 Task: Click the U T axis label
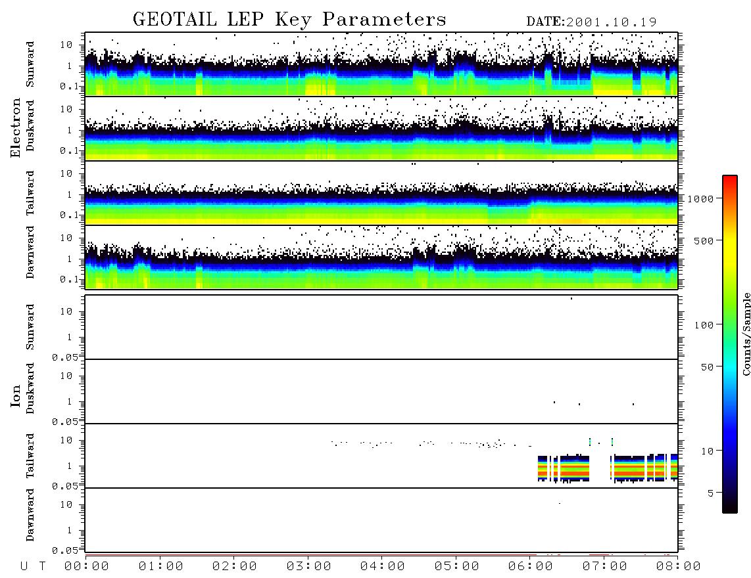[x=33, y=567]
